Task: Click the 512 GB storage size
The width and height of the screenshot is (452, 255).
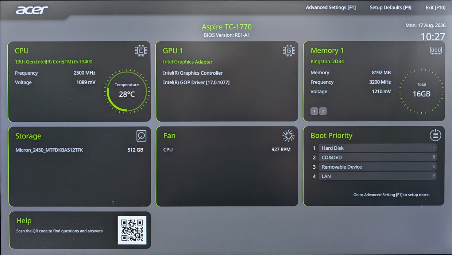Action: (135, 150)
